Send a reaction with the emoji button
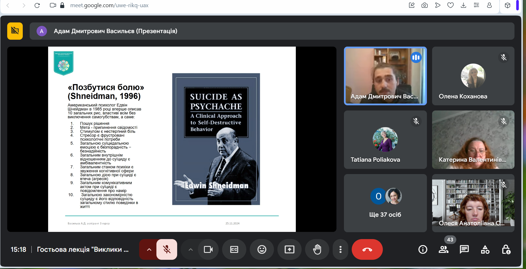This screenshot has width=526, height=269. 262,249
